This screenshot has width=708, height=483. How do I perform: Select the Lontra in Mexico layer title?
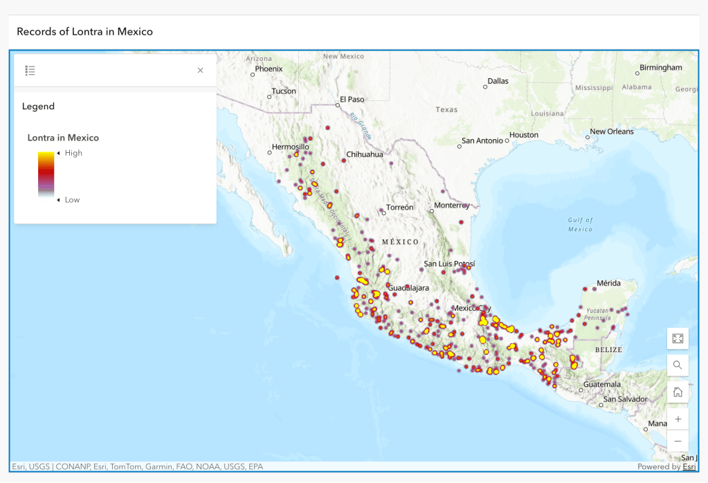tap(63, 138)
